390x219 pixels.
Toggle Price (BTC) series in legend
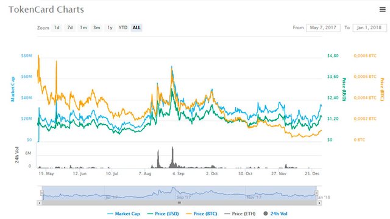(202, 214)
